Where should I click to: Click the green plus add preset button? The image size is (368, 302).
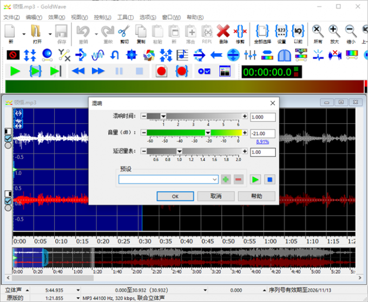pos(226,180)
